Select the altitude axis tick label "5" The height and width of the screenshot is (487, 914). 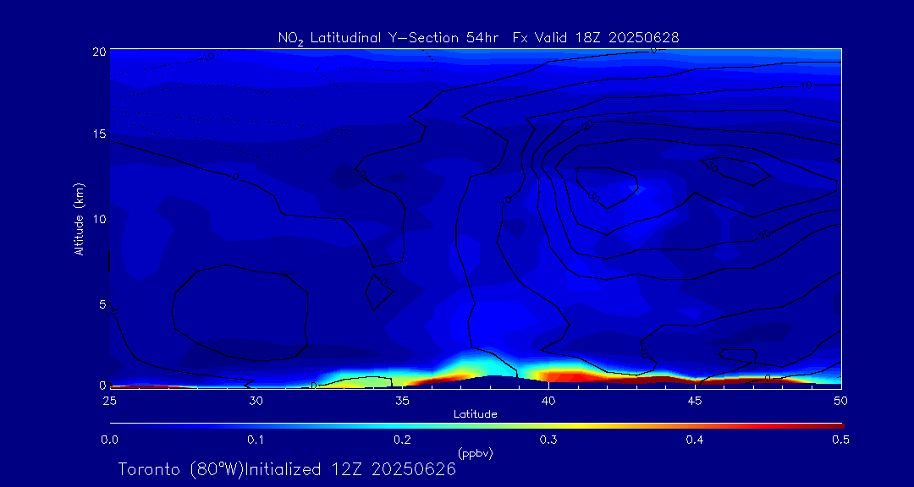[102, 304]
